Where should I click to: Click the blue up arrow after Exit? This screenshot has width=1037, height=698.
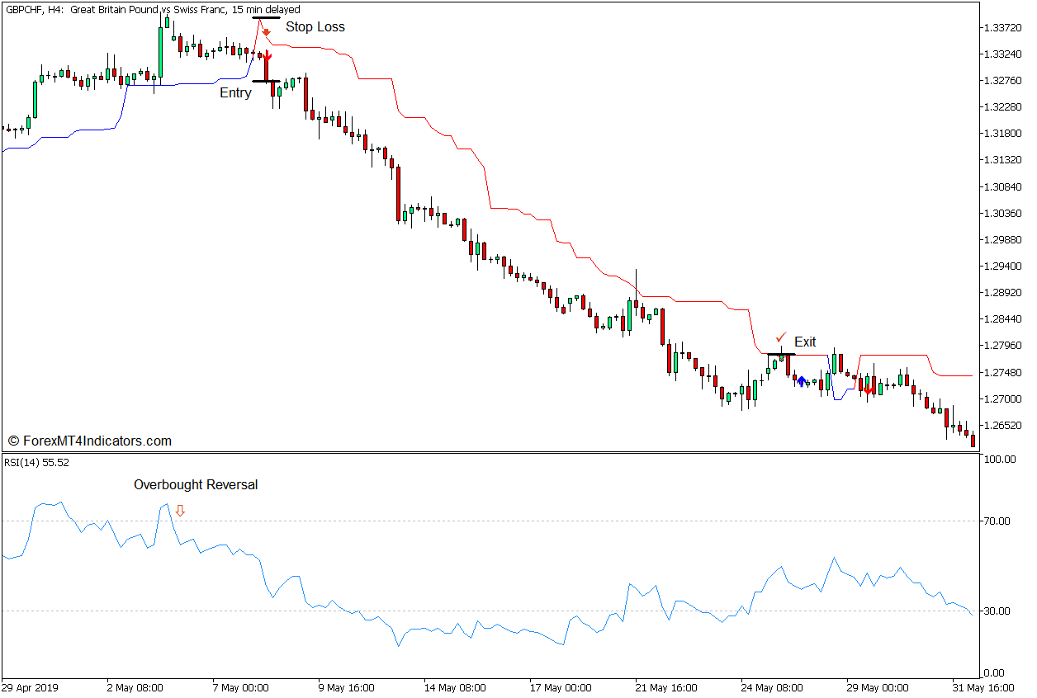click(802, 380)
